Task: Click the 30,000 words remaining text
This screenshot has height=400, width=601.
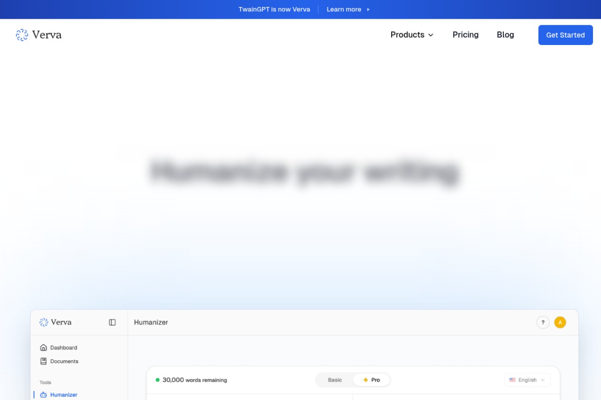Action: [195, 380]
